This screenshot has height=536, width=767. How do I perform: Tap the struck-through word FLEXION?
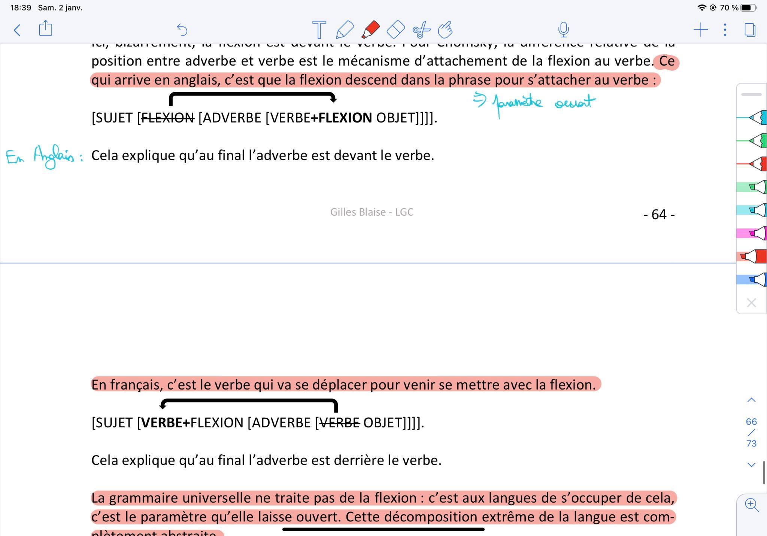click(x=168, y=118)
